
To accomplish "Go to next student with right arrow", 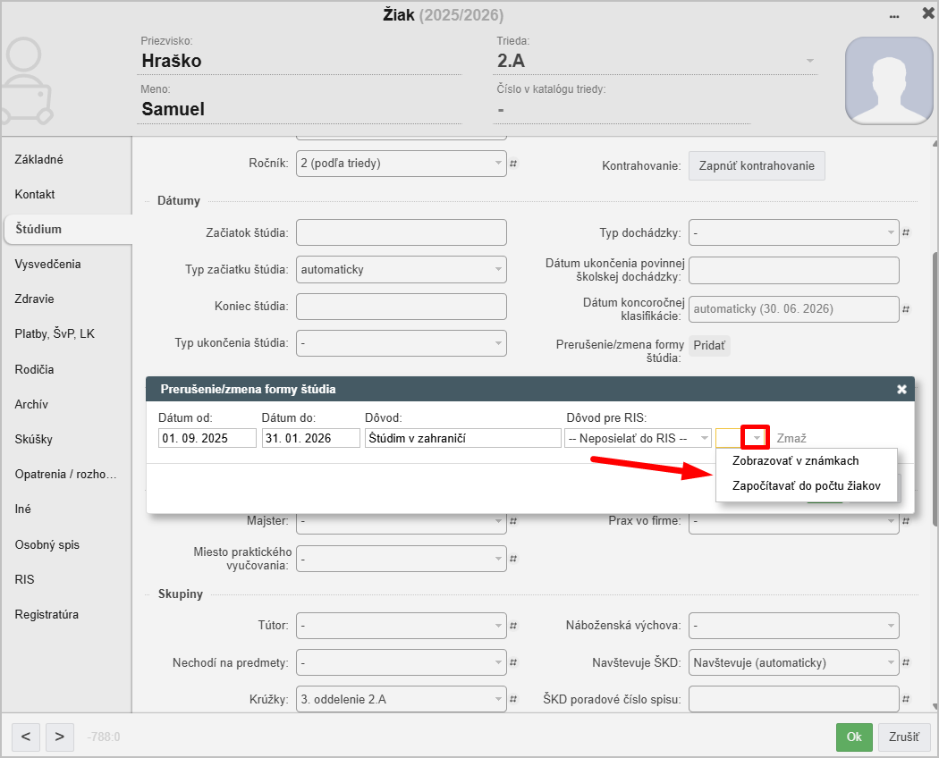I will pos(59,737).
